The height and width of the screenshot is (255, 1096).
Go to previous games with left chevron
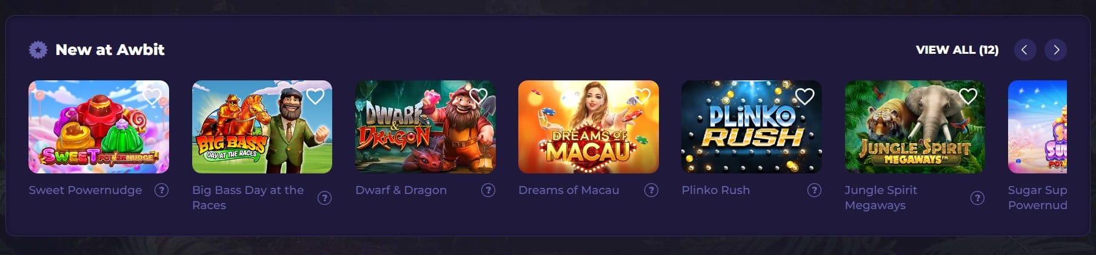click(x=1024, y=50)
